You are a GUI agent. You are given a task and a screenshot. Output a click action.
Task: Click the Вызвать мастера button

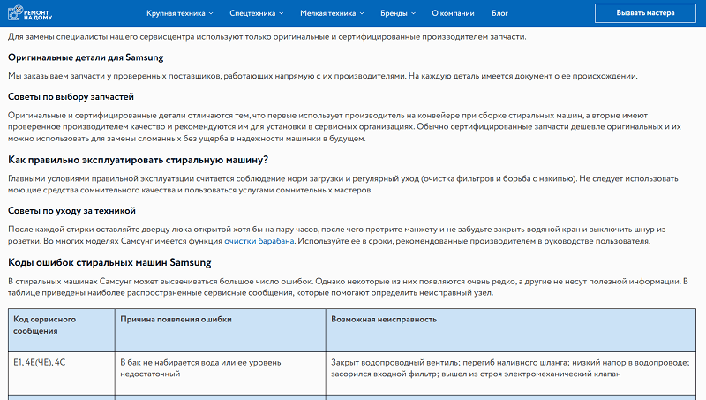click(645, 13)
